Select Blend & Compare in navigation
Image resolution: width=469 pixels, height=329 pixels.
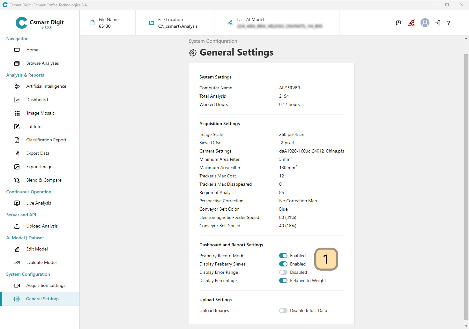(44, 180)
